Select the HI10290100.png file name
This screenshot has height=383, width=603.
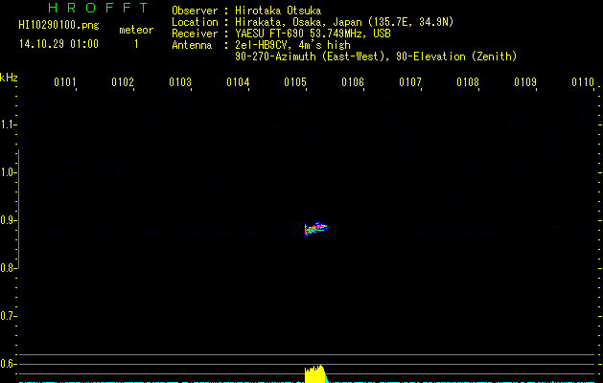tap(58, 25)
